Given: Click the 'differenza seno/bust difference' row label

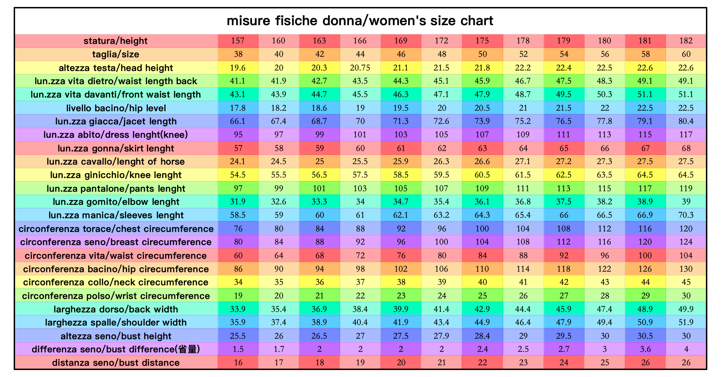Looking at the screenshot, I should [x=116, y=349].
